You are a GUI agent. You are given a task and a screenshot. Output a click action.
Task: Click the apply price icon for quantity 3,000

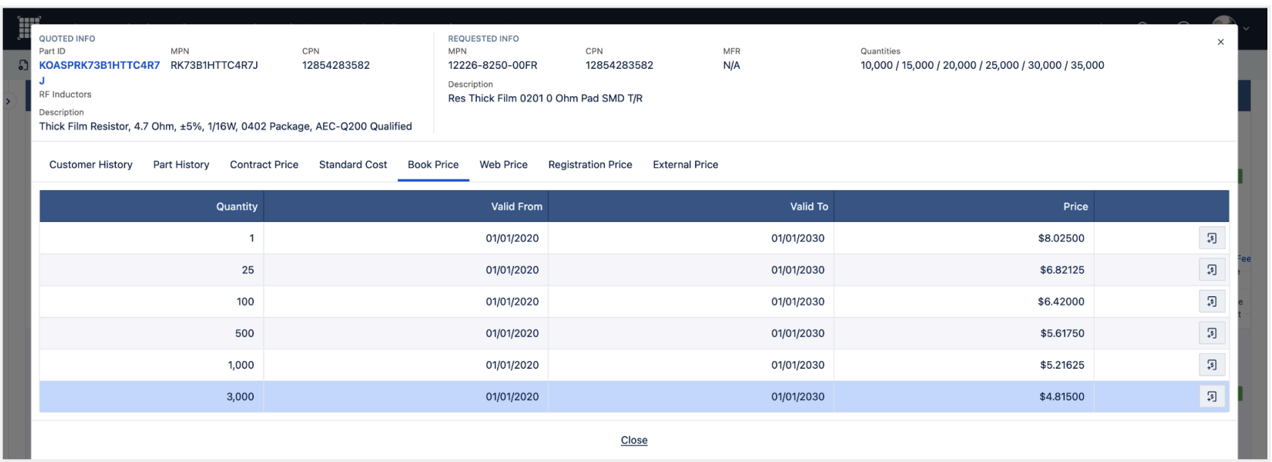click(1211, 397)
